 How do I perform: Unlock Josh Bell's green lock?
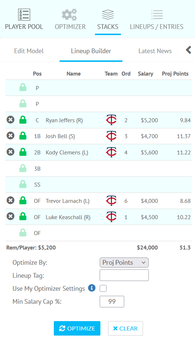pos(23,136)
